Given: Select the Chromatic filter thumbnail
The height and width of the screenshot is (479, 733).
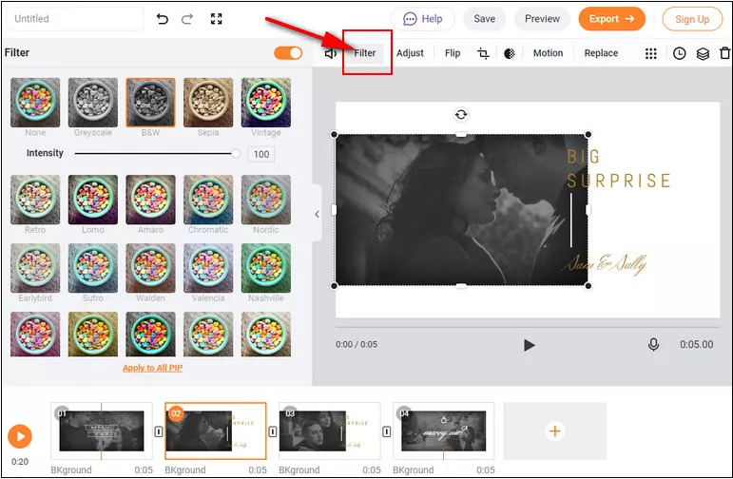Looking at the screenshot, I should (x=208, y=200).
